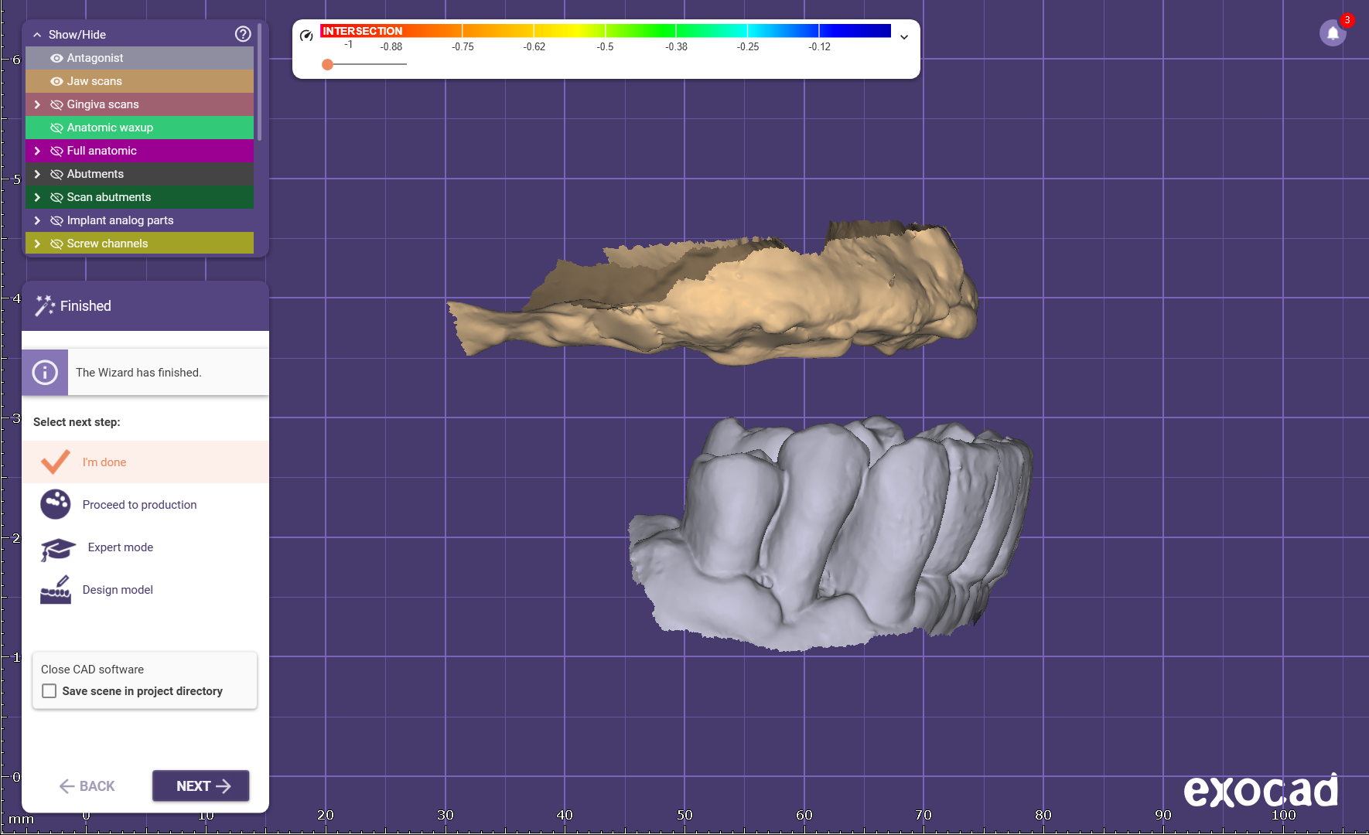Screen dimensions: 1369x835
Task: Click the gray antagonist teeth model
Action: [x=835, y=533]
